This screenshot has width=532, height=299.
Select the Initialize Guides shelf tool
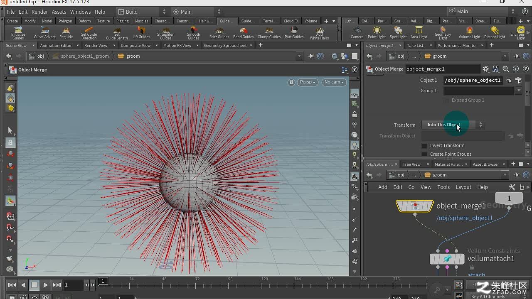[x=18, y=33]
